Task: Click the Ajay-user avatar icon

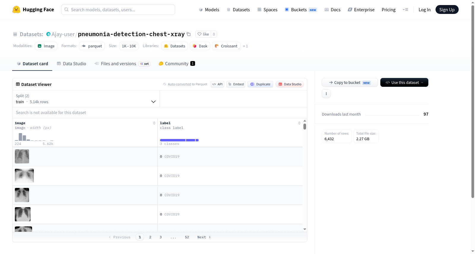Action: coord(48,34)
